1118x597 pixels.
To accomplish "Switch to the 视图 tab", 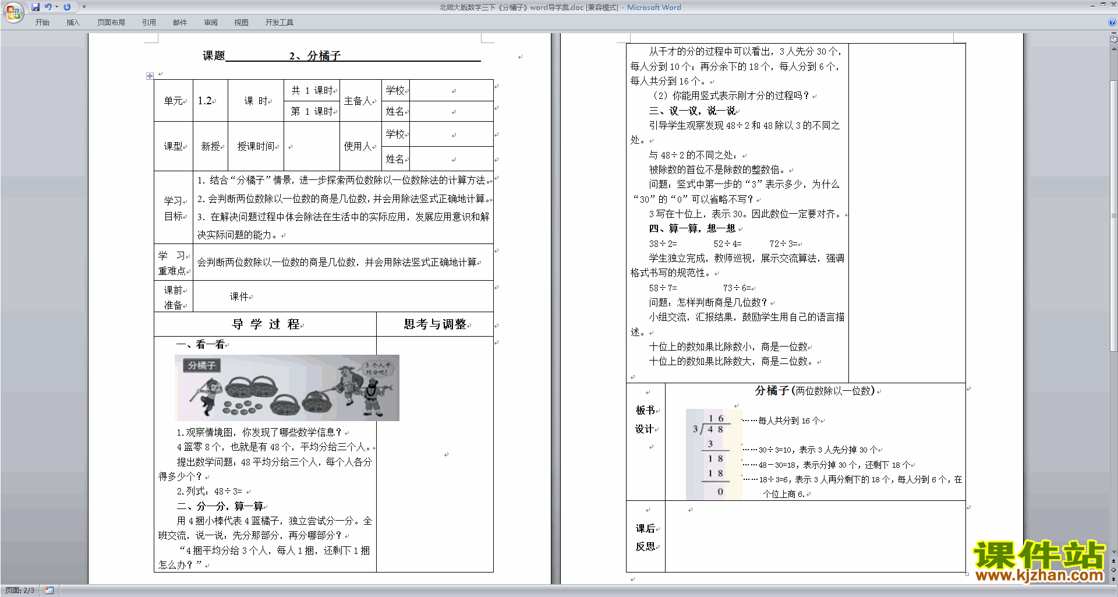I will tap(241, 23).
